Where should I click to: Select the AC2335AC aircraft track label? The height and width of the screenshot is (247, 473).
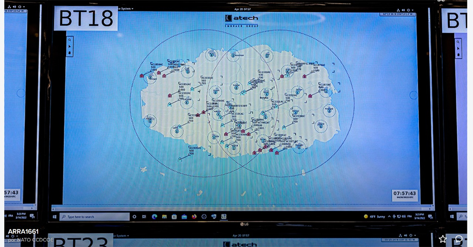click(x=195, y=148)
